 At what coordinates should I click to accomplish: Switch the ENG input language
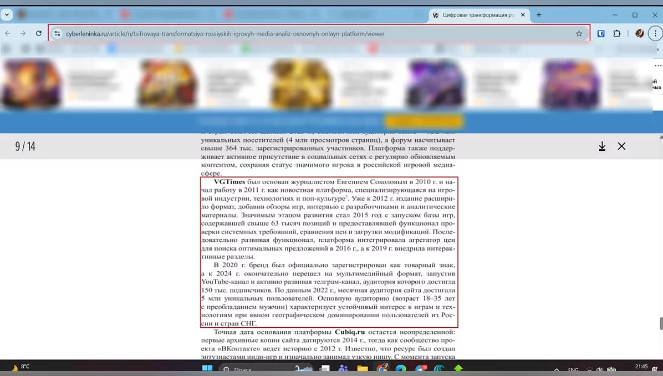coord(573,369)
